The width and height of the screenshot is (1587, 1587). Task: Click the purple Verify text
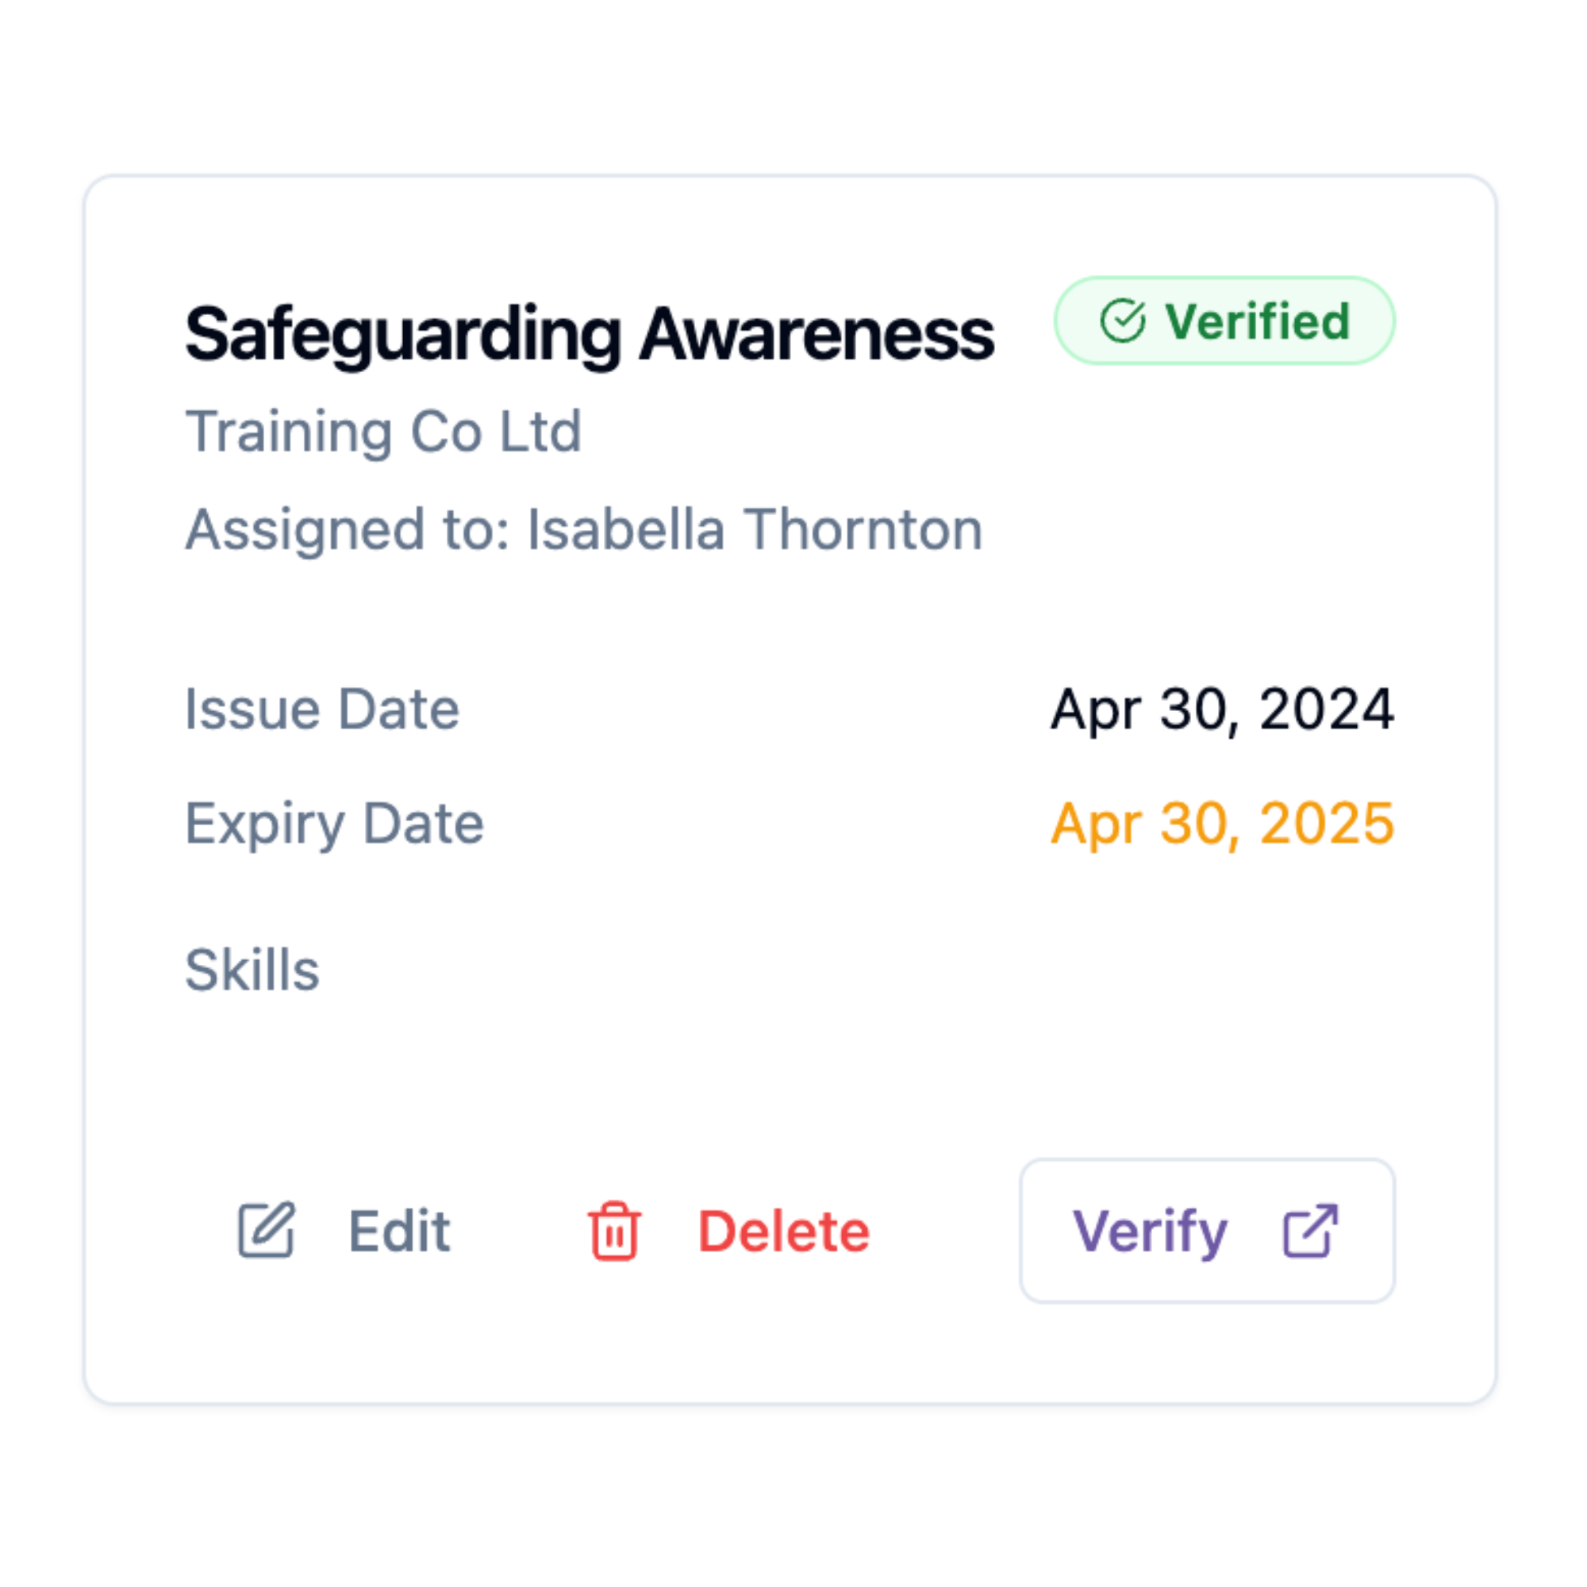[1150, 1232]
